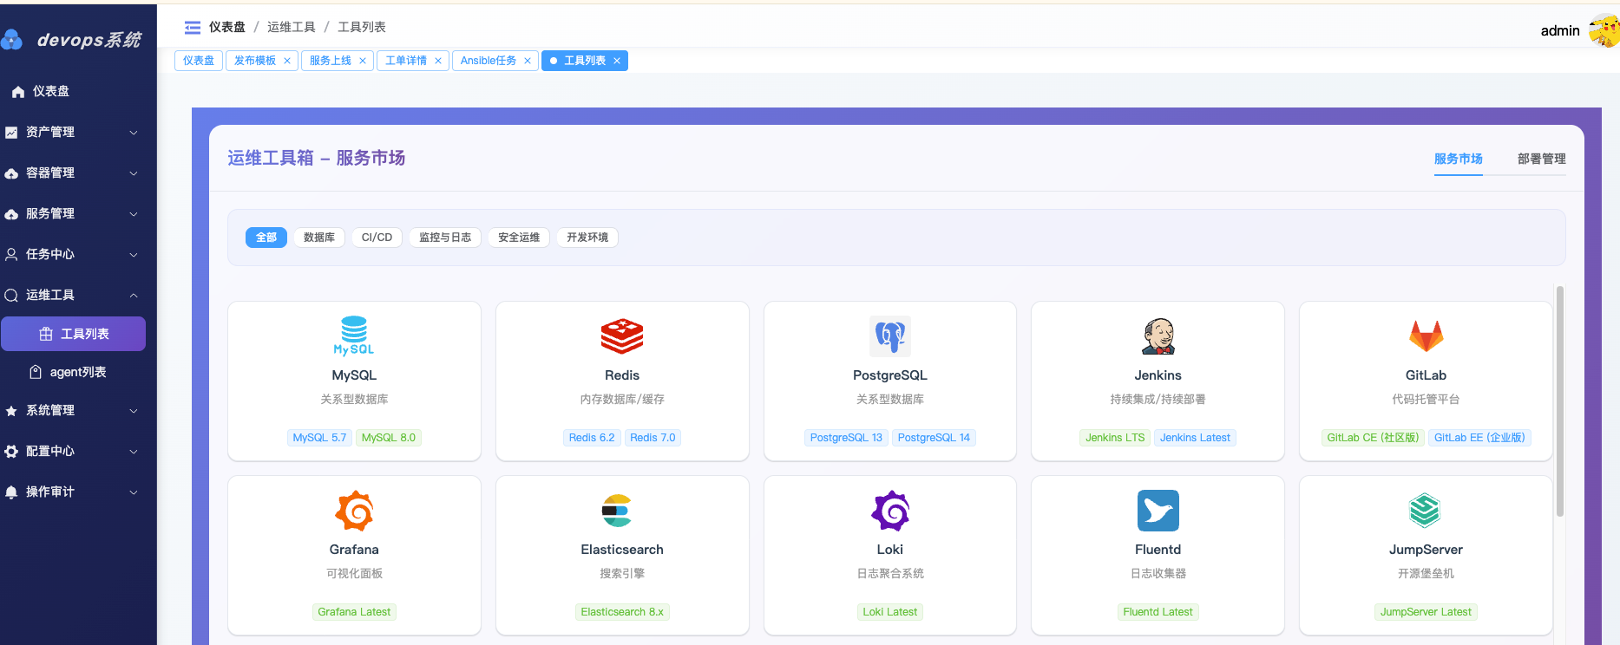
Task: Expand the 资产管理 menu chevron
Action: tap(134, 133)
